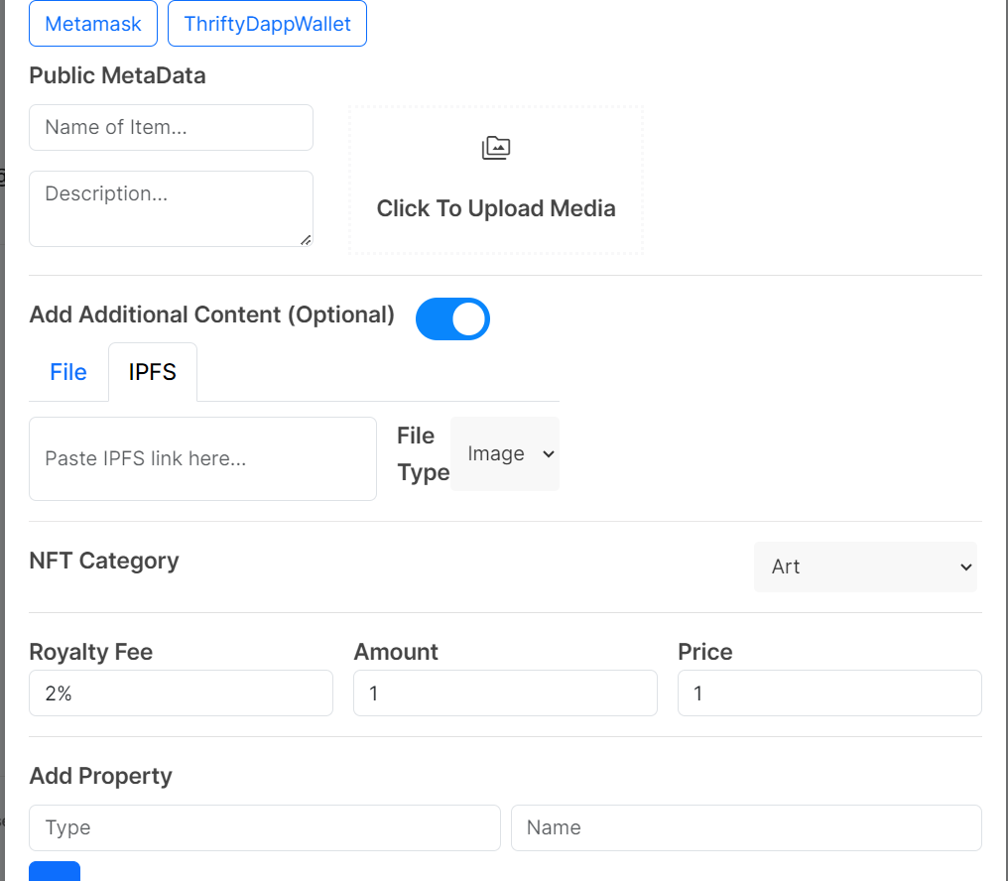Click the Add Additional Content (Optional) label
Screen dimensions: 1008x881
pos(212,315)
